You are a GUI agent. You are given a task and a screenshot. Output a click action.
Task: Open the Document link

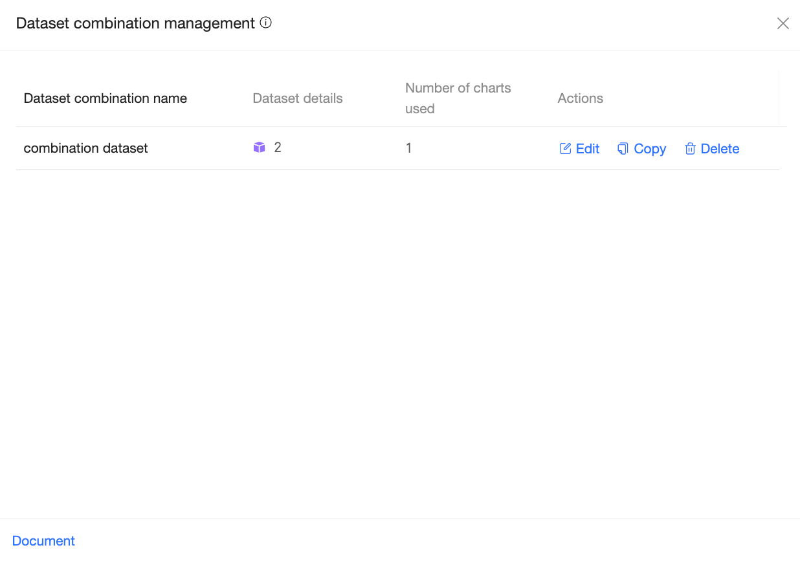point(43,541)
